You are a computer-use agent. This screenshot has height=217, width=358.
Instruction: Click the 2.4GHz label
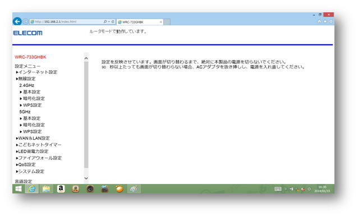pyautogui.click(x=27, y=85)
